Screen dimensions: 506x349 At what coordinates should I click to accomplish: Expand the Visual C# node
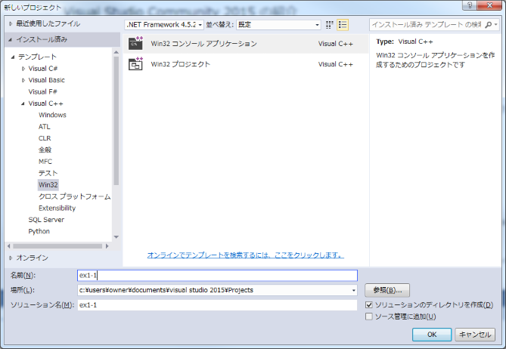click(x=23, y=69)
